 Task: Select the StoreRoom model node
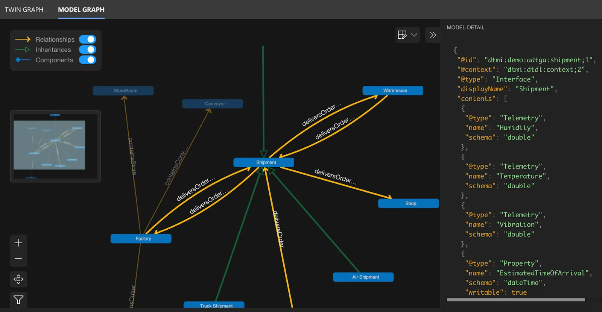pos(123,91)
